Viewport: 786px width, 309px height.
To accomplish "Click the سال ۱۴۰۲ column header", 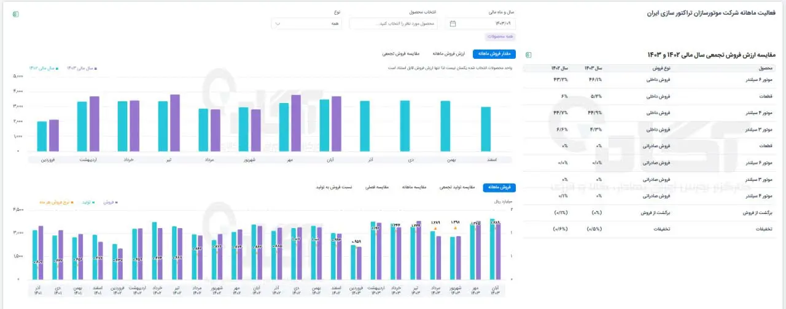I will 560,68.
